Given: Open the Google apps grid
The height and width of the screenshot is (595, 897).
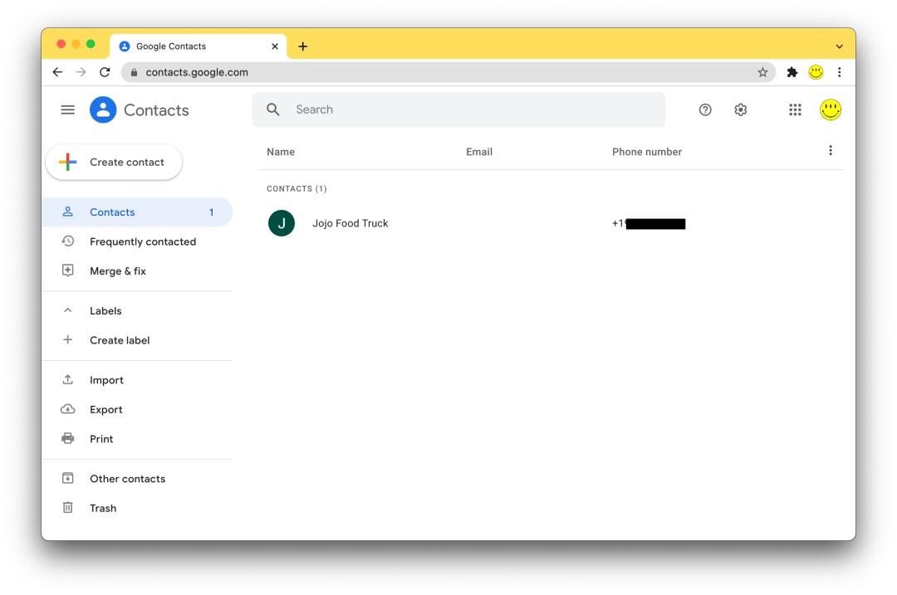Looking at the screenshot, I should point(795,110).
